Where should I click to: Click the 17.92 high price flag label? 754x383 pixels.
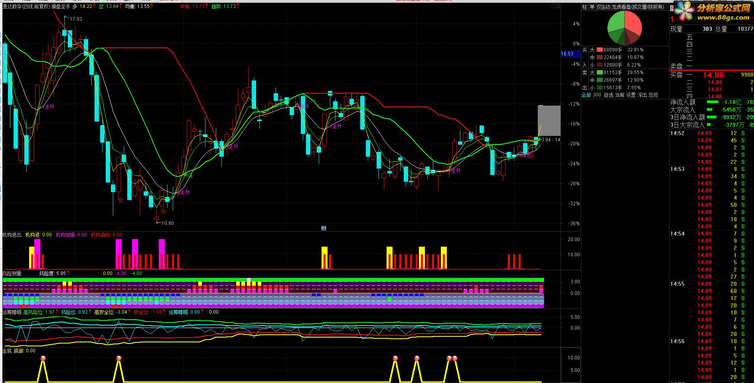tap(76, 19)
